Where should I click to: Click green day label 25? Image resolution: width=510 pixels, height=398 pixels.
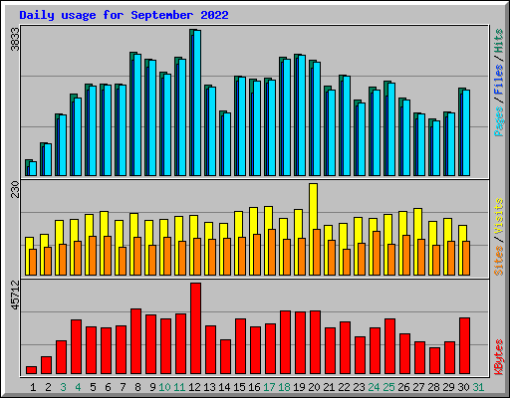(388, 387)
